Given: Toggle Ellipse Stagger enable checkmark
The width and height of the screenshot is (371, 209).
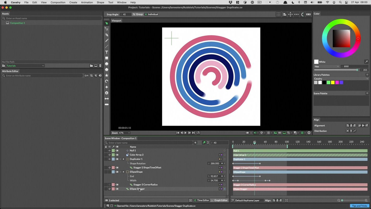Looking at the screenshot, I should (x=110, y=189).
